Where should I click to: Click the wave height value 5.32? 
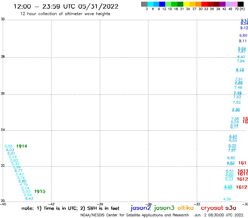point(15,164)
